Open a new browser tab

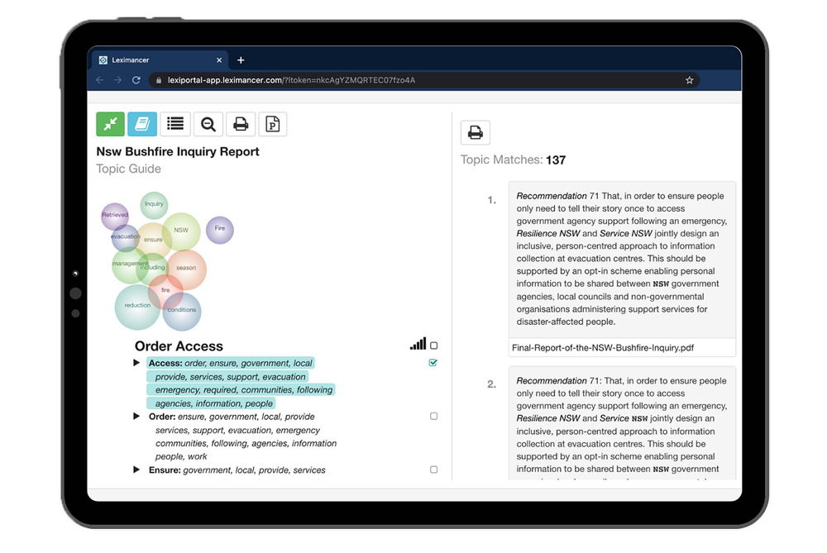point(240,60)
